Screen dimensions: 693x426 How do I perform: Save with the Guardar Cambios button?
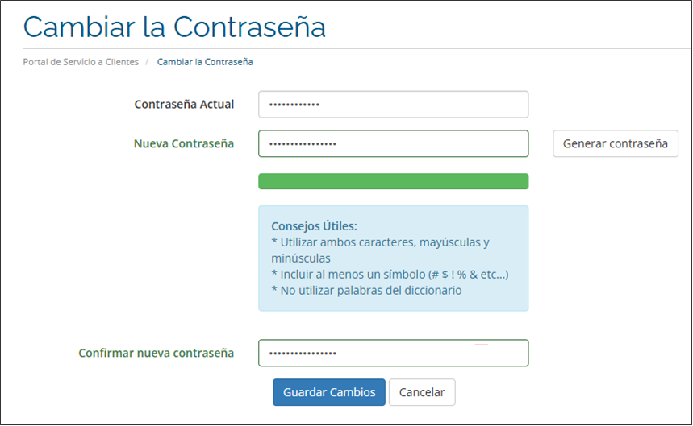coord(329,392)
